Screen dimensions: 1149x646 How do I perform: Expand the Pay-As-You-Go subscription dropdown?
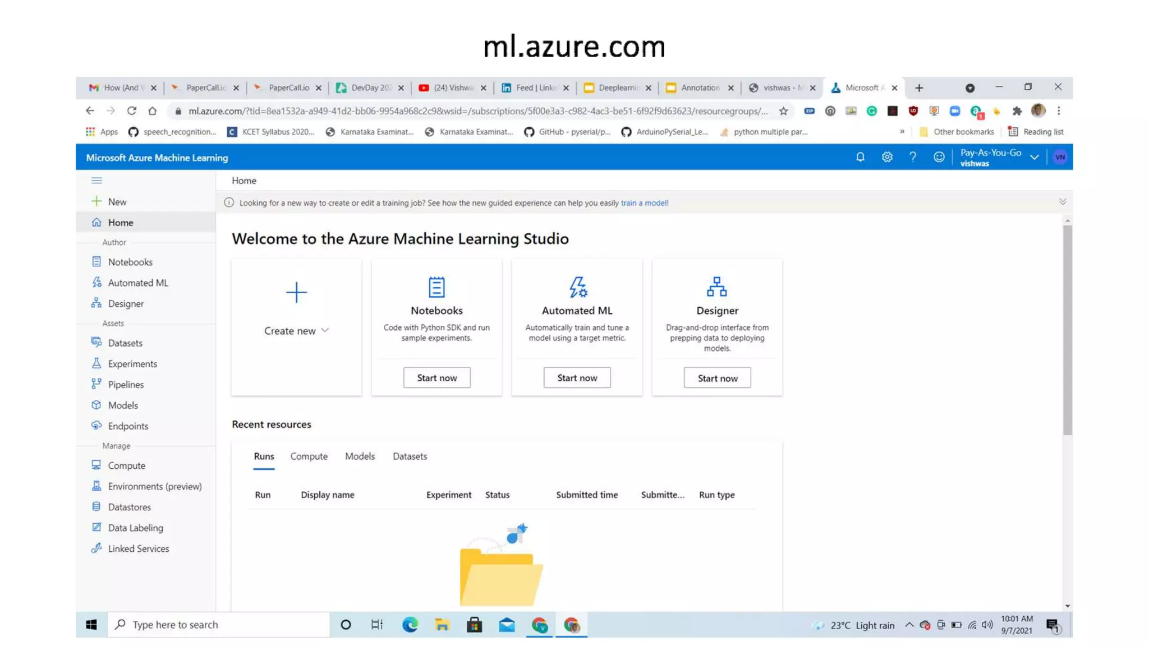1034,158
